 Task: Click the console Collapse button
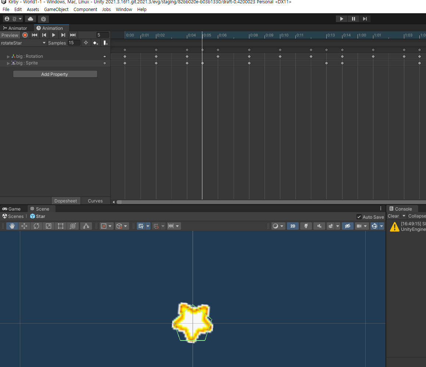coord(417,216)
